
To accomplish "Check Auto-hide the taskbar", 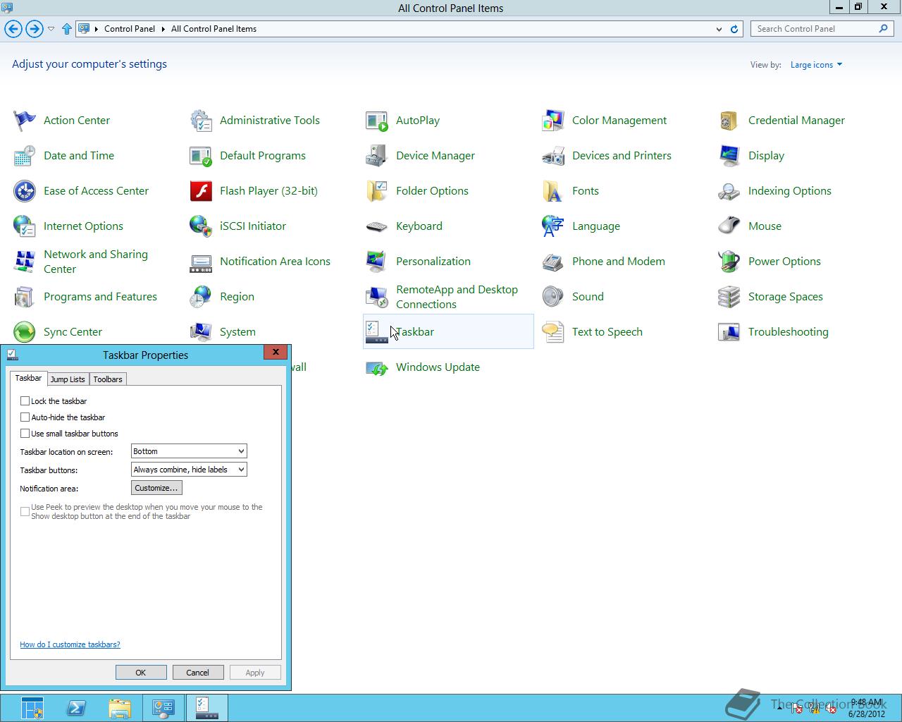I will pos(25,417).
